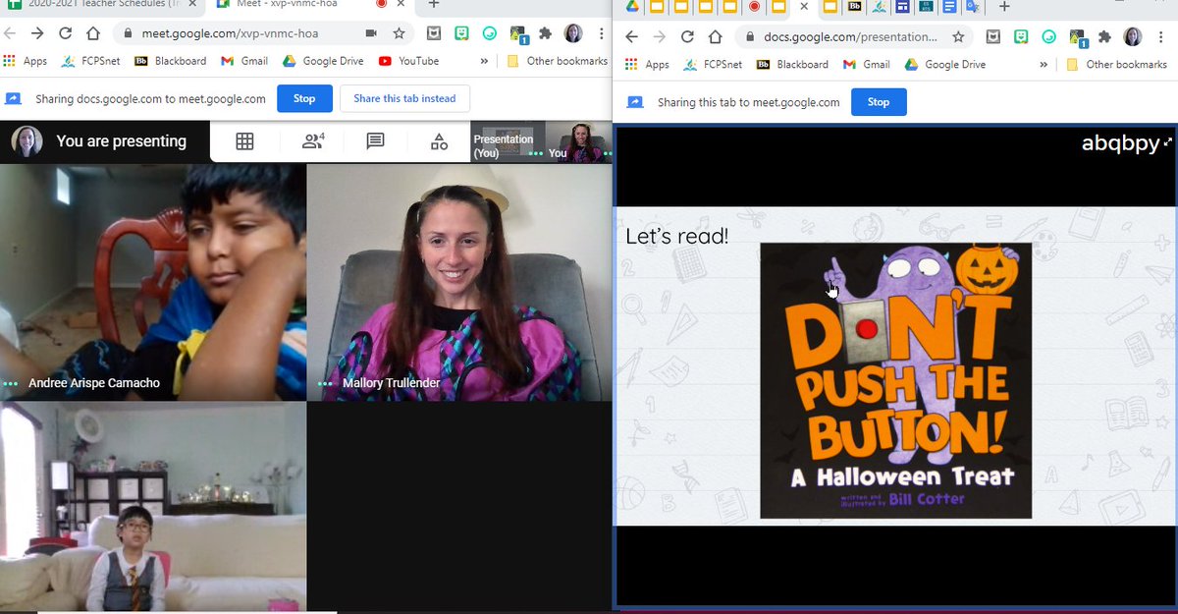Open tiled layout view in Meet
Screen dimensions: 1178x614
[244, 141]
